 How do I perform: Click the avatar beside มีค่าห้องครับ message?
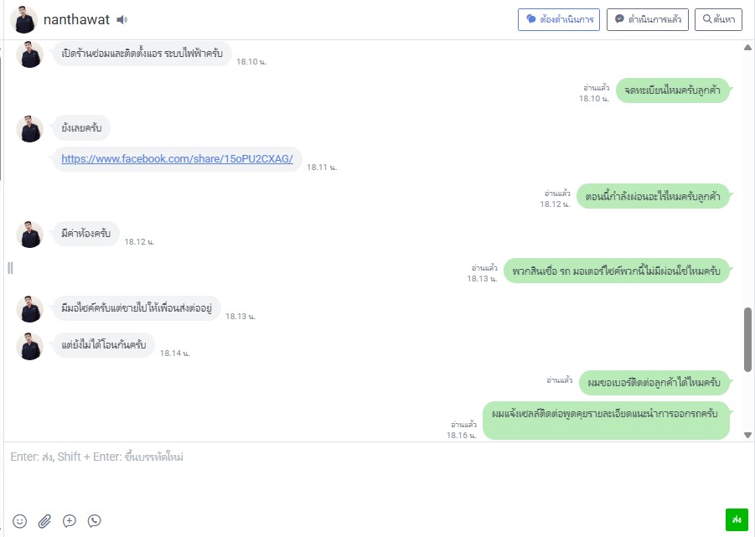[x=29, y=235]
